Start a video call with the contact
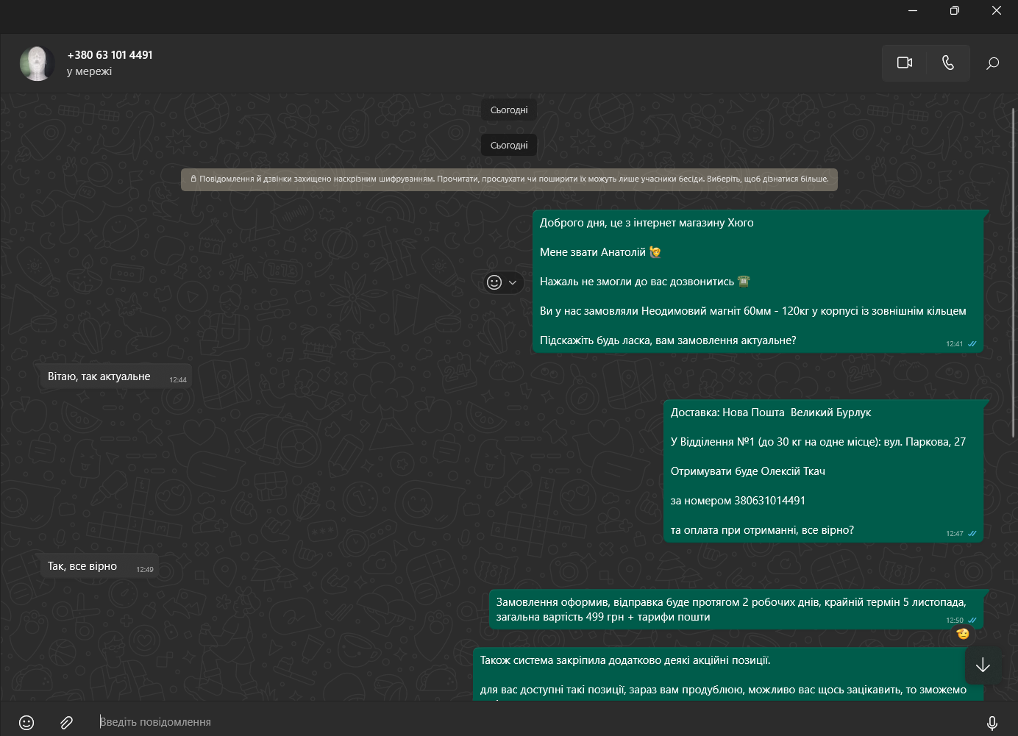Image resolution: width=1018 pixels, height=736 pixels. click(x=904, y=62)
